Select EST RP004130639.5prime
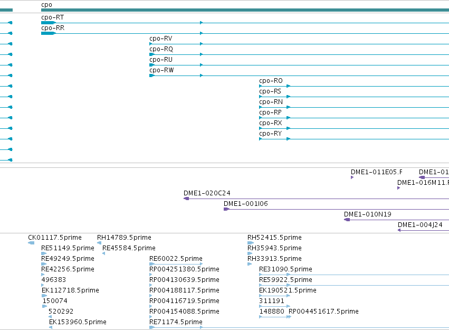 (x=184, y=280)
